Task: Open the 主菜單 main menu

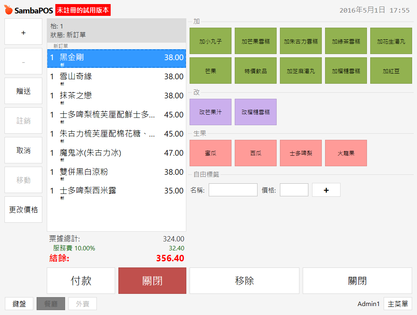Action: click(397, 304)
